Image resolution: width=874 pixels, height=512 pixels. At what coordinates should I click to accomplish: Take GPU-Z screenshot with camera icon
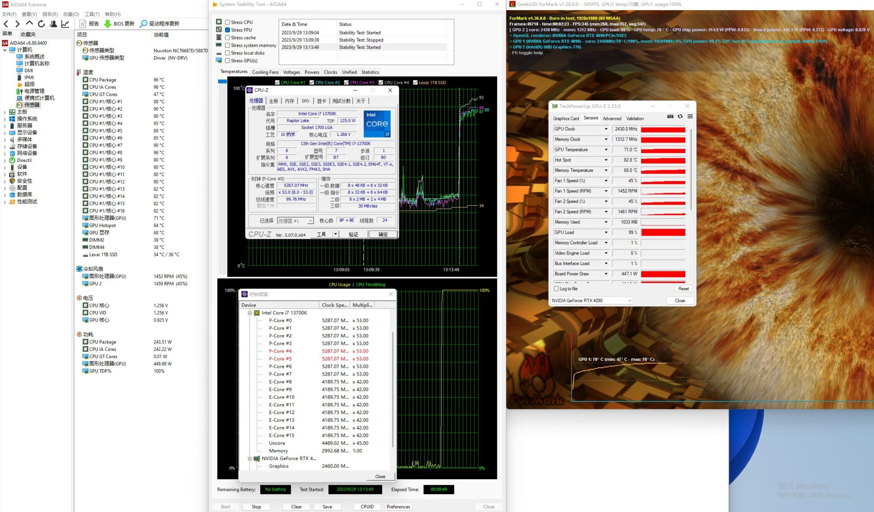[x=670, y=117]
